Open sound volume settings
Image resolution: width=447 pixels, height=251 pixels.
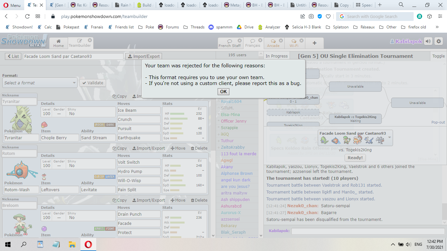tap(428, 41)
